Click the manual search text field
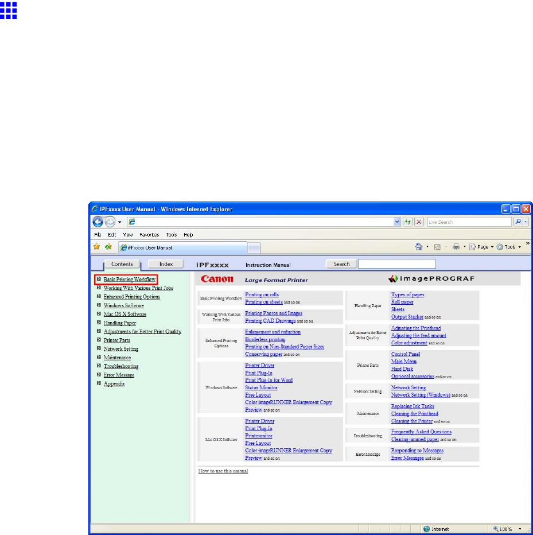 pos(397,263)
